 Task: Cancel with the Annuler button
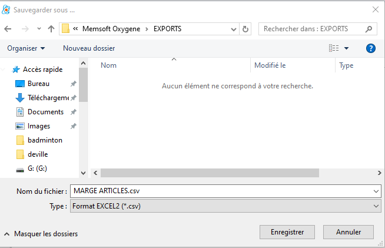point(349,232)
